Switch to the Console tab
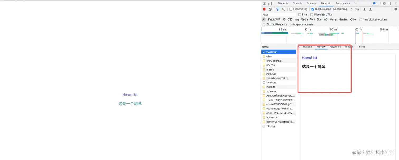 tap(297, 3)
